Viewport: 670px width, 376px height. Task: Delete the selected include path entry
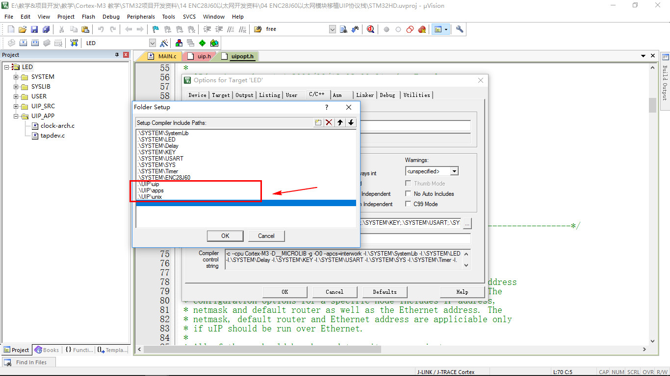pos(329,122)
